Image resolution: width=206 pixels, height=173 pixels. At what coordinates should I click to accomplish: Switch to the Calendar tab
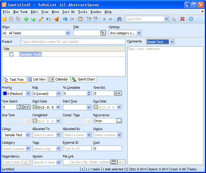coord(59,79)
